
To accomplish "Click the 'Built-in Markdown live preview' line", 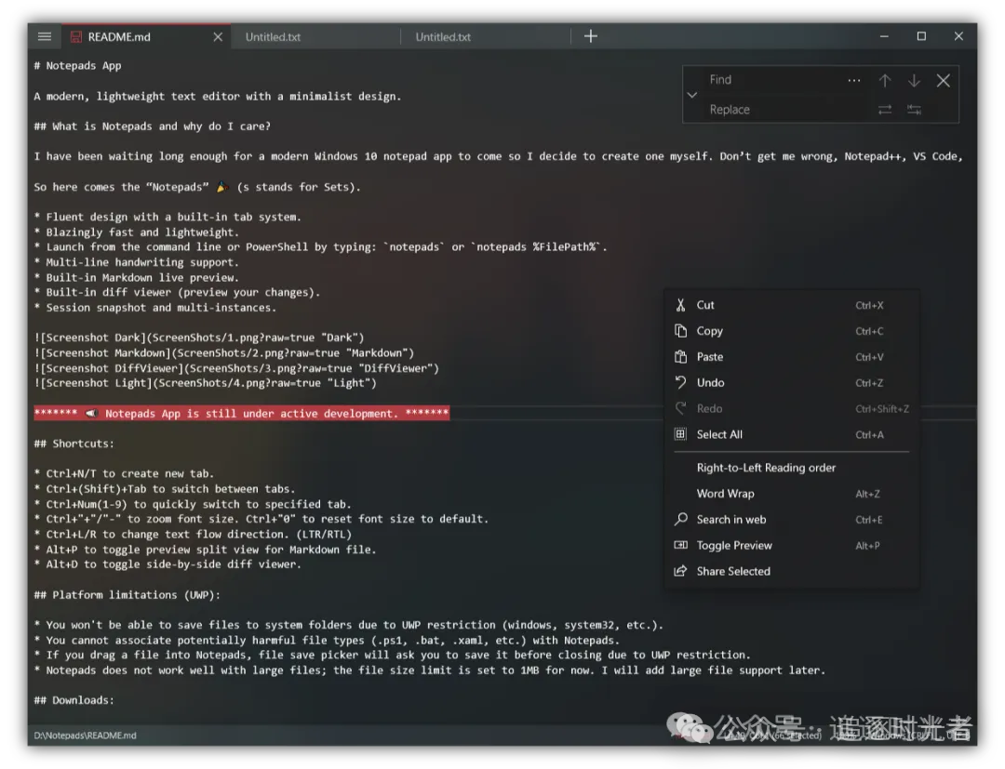I will [137, 278].
